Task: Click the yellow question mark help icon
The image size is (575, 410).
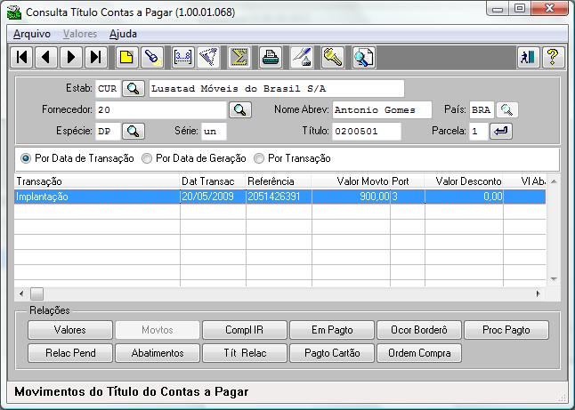Action: click(x=553, y=57)
